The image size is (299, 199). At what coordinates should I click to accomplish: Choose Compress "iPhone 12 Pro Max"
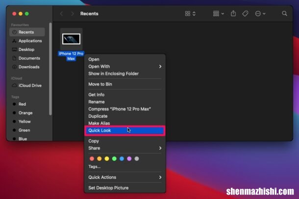[x=125, y=109]
